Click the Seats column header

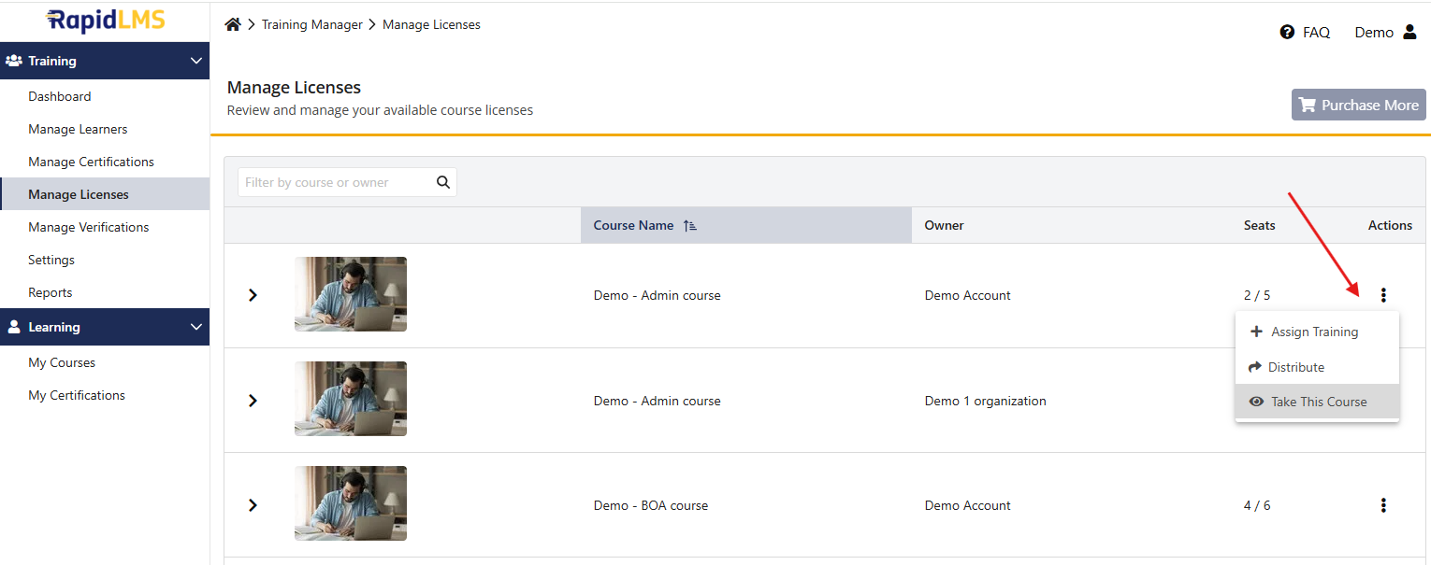(1259, 225)
